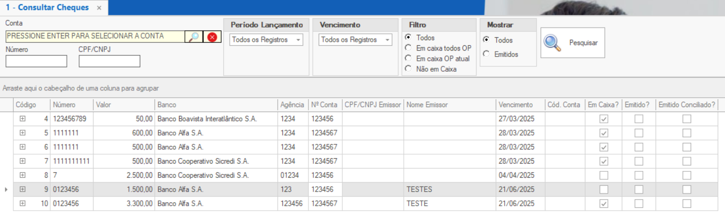The height and width of the screenshot is (222, 725).
Task: Expand the row with Código 10
Action: click(22, 204)
